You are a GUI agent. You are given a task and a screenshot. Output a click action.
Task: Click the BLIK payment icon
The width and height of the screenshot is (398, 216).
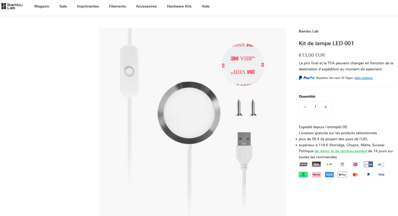[316, 164]
